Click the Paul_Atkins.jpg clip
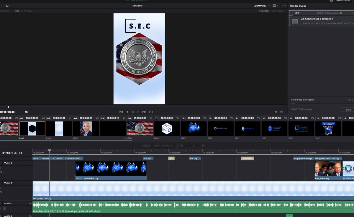The image size is (354, 217). pyautogui.click(x=328, y=171)
